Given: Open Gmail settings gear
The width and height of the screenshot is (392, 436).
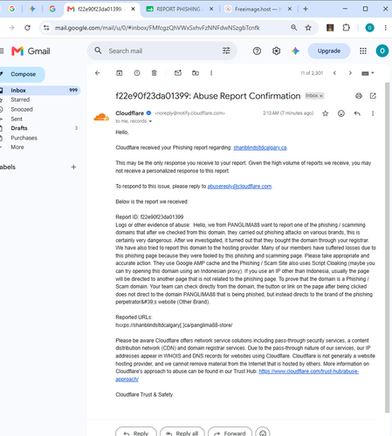Looking at the screenshot, I should point(276,51).
